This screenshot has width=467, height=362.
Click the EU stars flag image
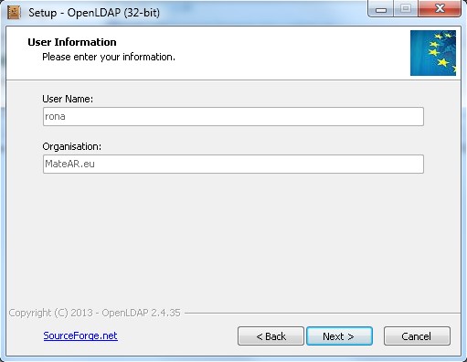point(433,53)
